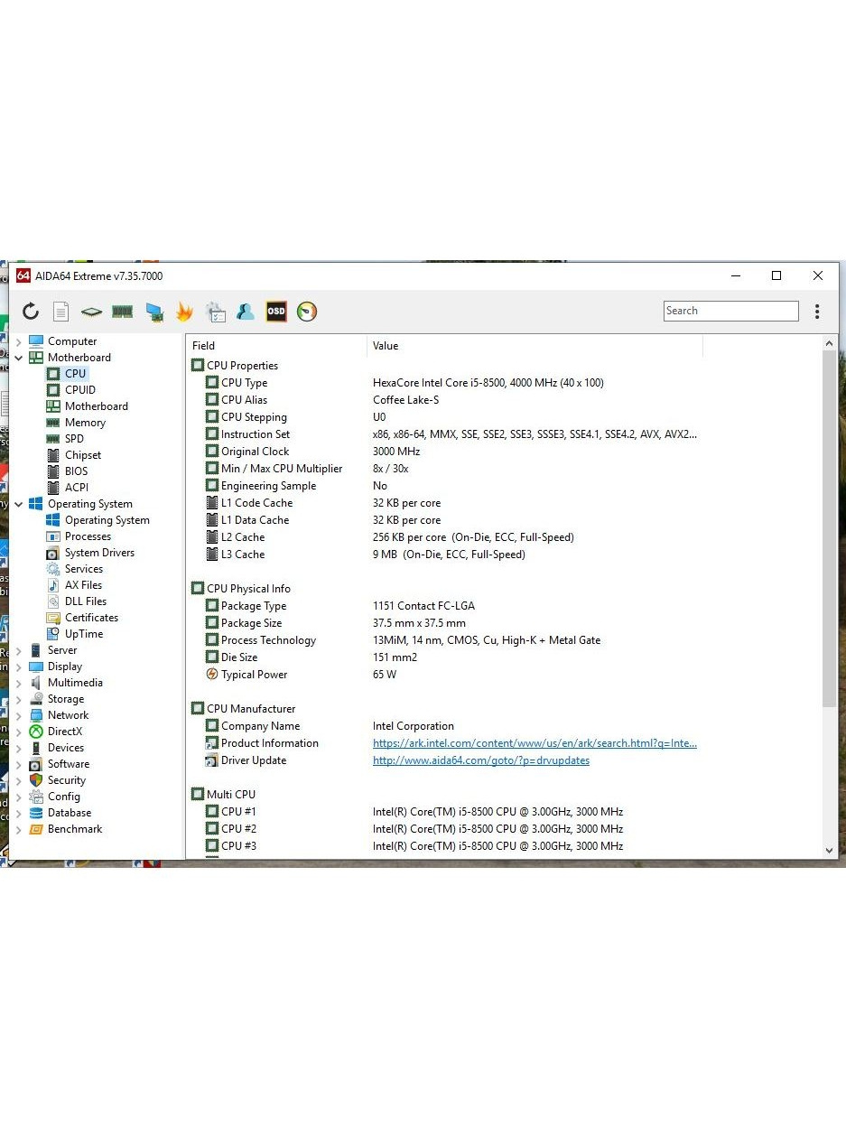The image size is (846, 1128).
Task: Open the Intel ARK product information link
Action: coord(535,743)
